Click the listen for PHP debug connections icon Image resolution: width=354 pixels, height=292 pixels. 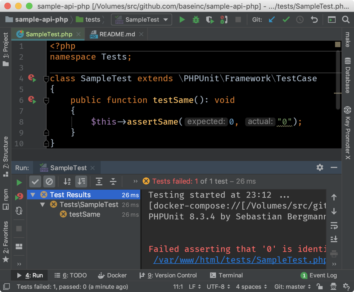[x=223, y=20]
